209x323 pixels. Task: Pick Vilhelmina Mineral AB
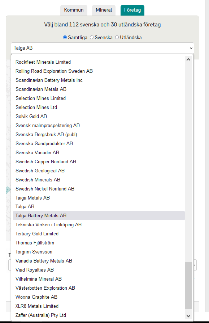(x=99, y=279)
